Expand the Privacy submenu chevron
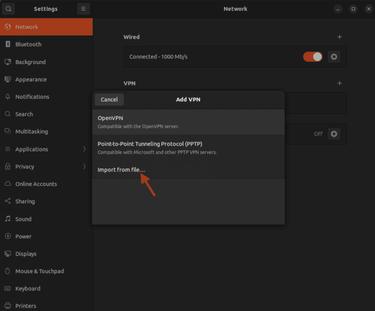The width and height of the screenshot is (375, 311). coord(84,166)
